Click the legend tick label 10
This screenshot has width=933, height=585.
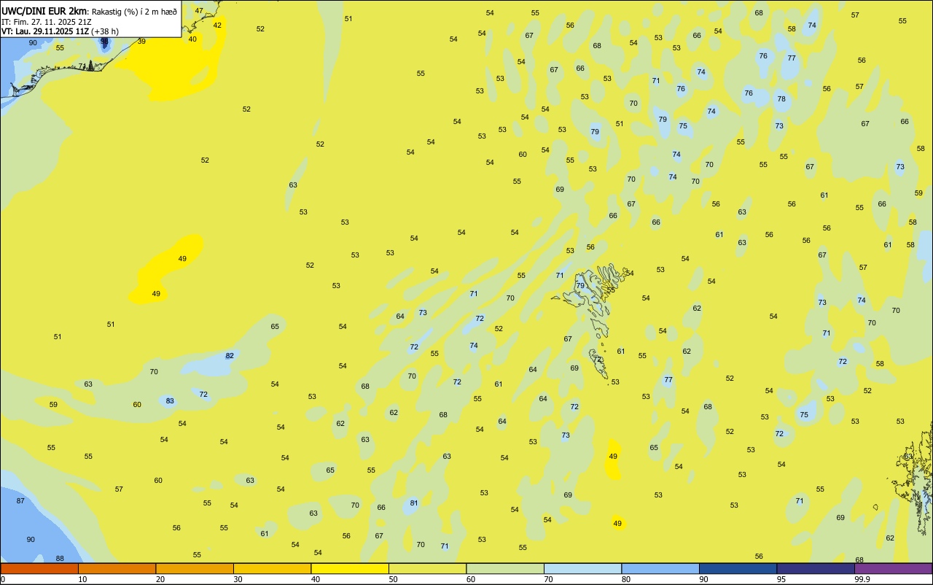82,579
